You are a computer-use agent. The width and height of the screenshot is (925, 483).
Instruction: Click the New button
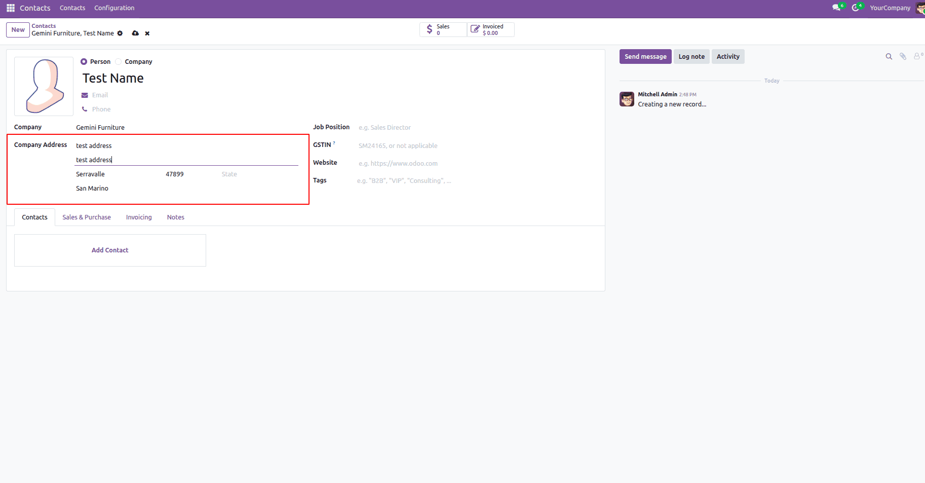(18, 30)
